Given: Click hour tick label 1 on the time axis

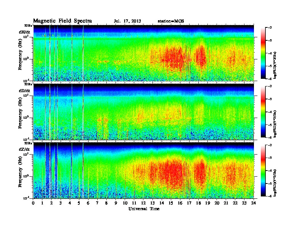Looking at the screenshot, I should point(42,203).
